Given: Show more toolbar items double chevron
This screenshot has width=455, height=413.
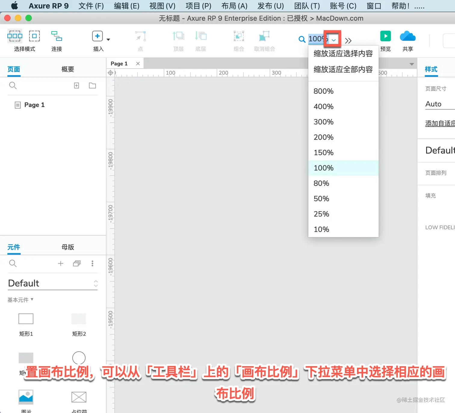Looking at the screenshot, I should 348,41.
